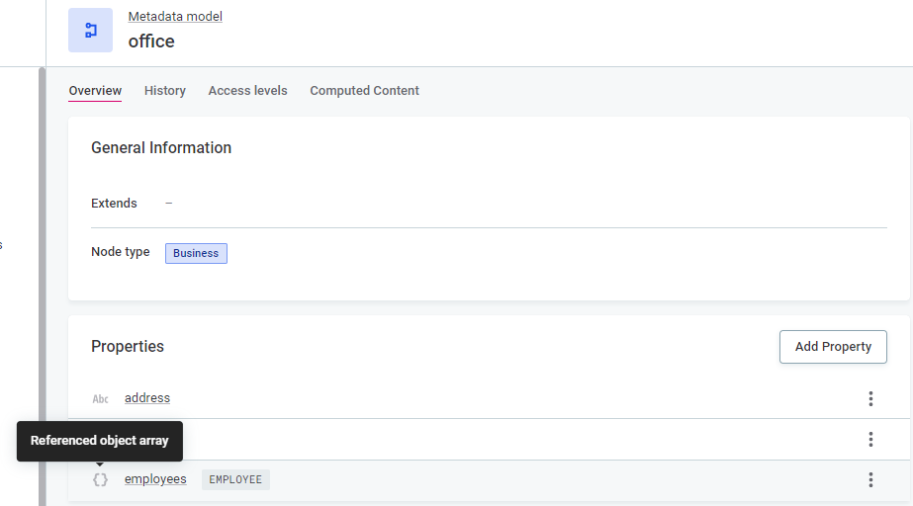Click the General Information section heading

pyautogui.click(x=161, y=148)
